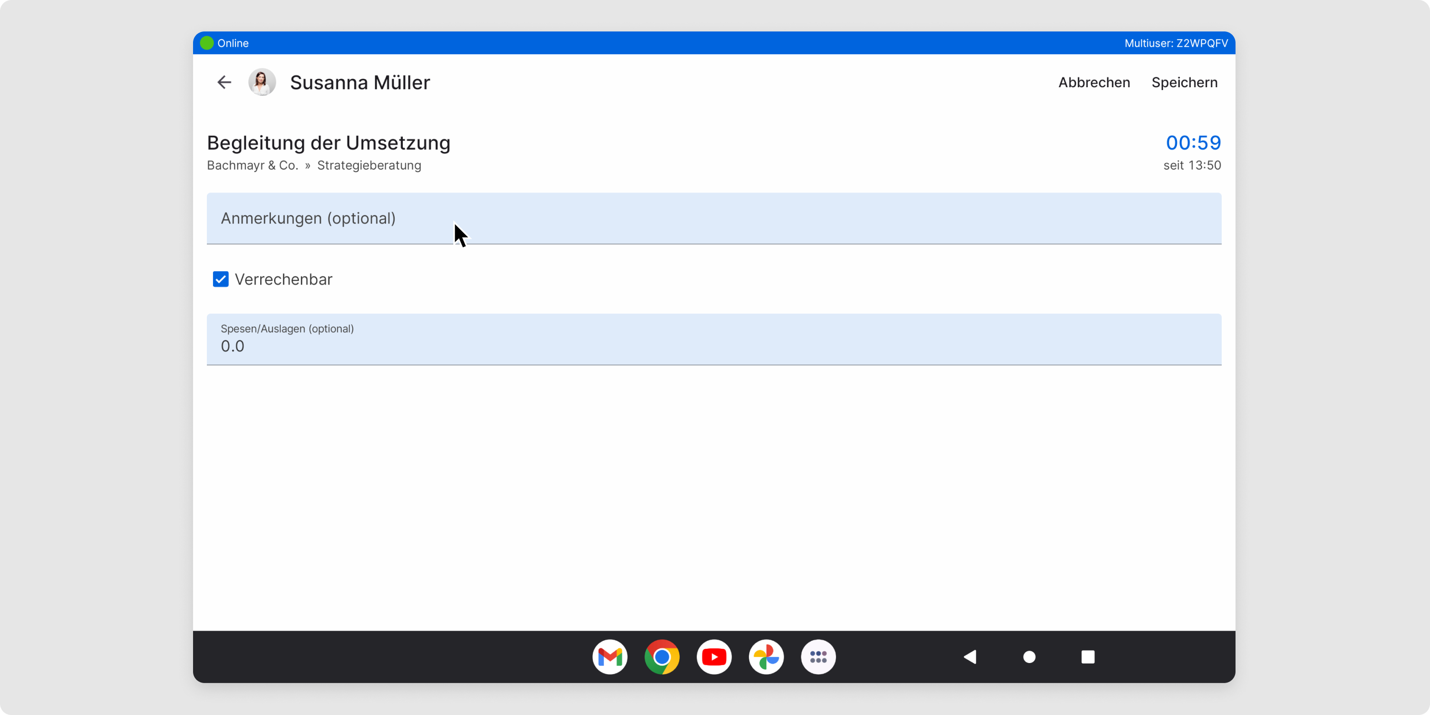Focus the Anmerkungen (optional) field
Image resolution: width=1430 pixels, height=715 pixels.
(714, 218)
